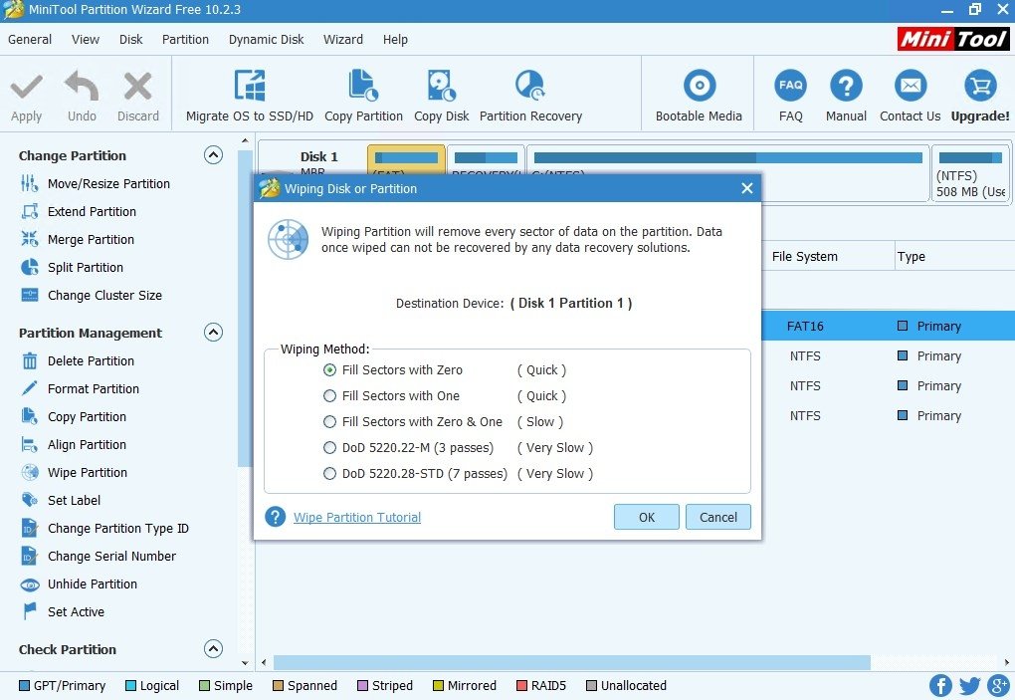Viewport: 1015px width, 700px height.
Task: Select the FAT16 Primary partition row
Action: coord(888,326)
